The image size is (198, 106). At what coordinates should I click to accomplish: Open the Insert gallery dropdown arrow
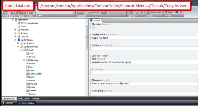[73, 13]
